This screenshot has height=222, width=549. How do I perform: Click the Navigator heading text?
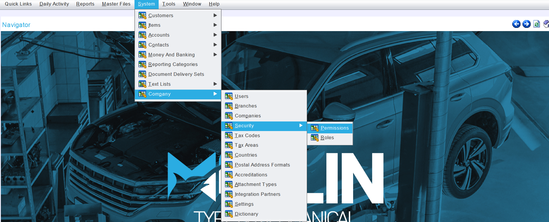point(16,25)
